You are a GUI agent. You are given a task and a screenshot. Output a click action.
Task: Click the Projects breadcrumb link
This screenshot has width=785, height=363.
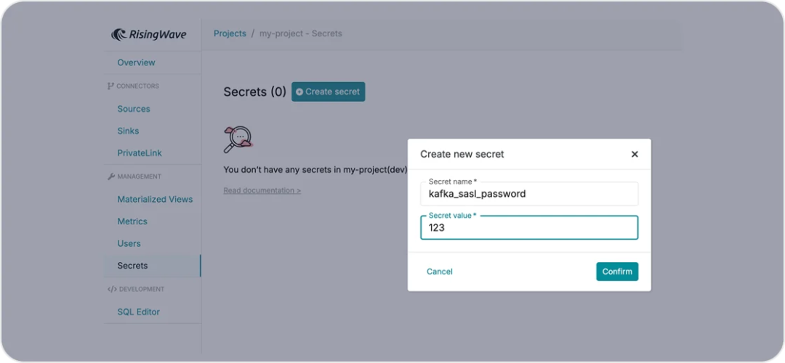(230, 33)
